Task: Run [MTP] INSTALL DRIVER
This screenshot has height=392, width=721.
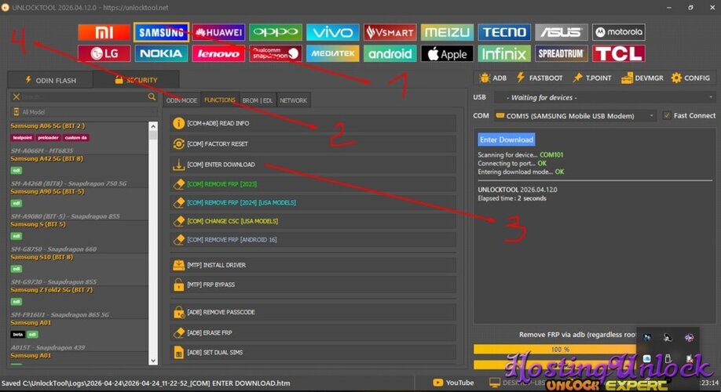Action: click(313, 265)
